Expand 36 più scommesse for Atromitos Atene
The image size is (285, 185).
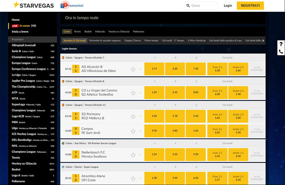click(x=257, y=178)
